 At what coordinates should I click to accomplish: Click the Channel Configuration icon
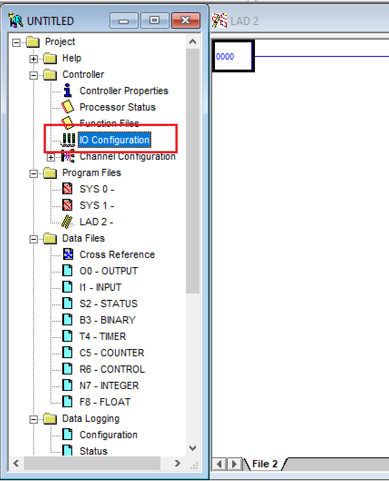click(68, 156)
